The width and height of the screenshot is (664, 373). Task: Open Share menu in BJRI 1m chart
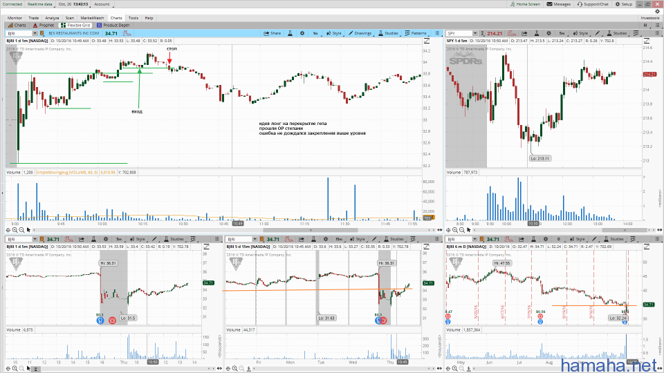[x=273, y=33]
